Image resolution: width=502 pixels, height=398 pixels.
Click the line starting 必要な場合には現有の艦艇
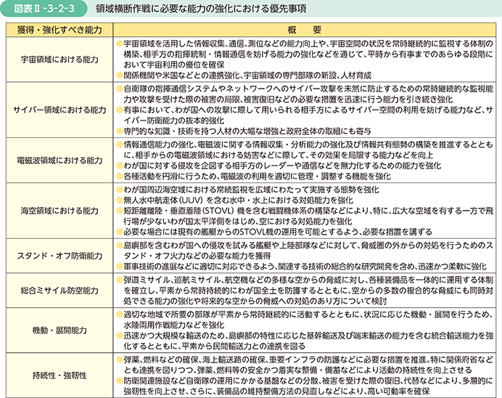[278, 232]
